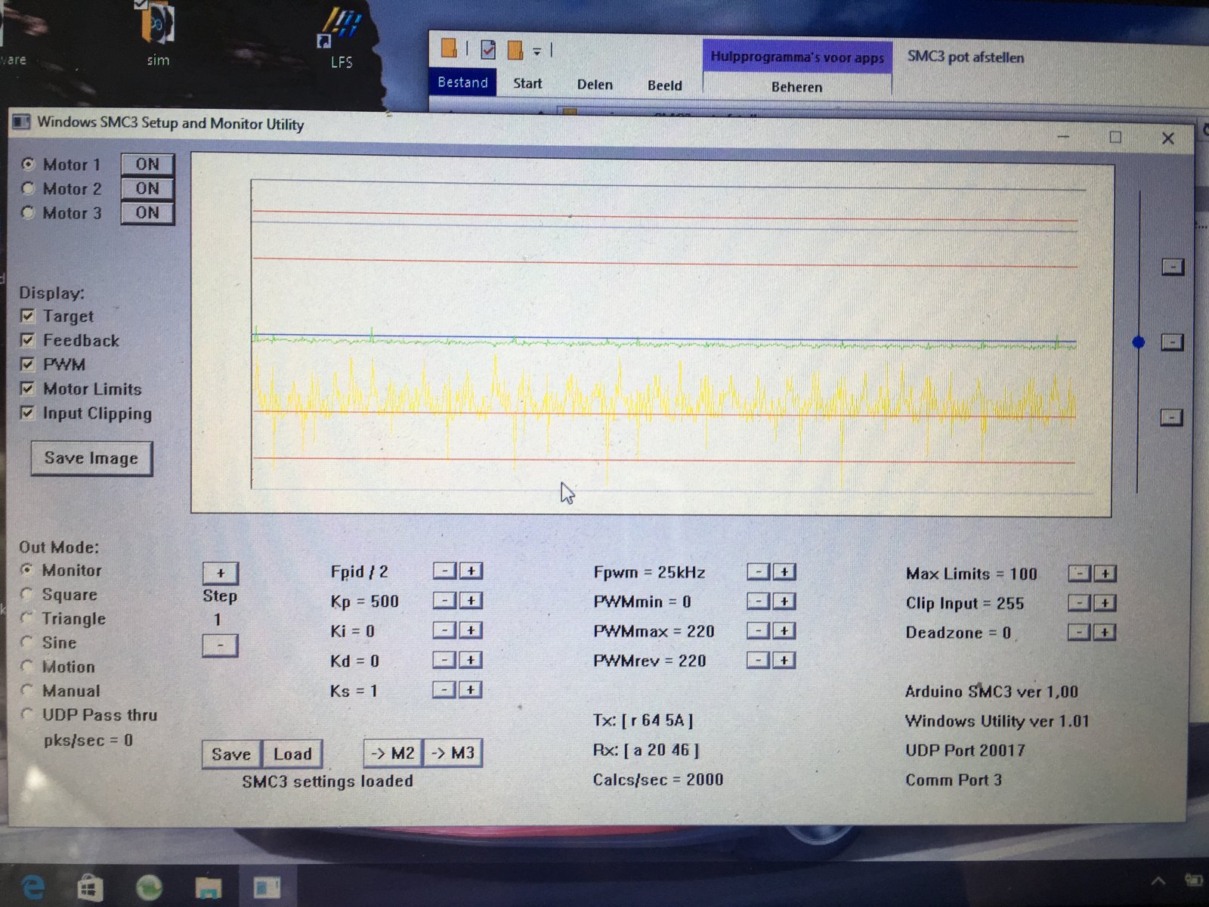Viewport: 1209px width, 907px height.
Task: Uncheck the Target display checkbox
Action: click(27, 316)
